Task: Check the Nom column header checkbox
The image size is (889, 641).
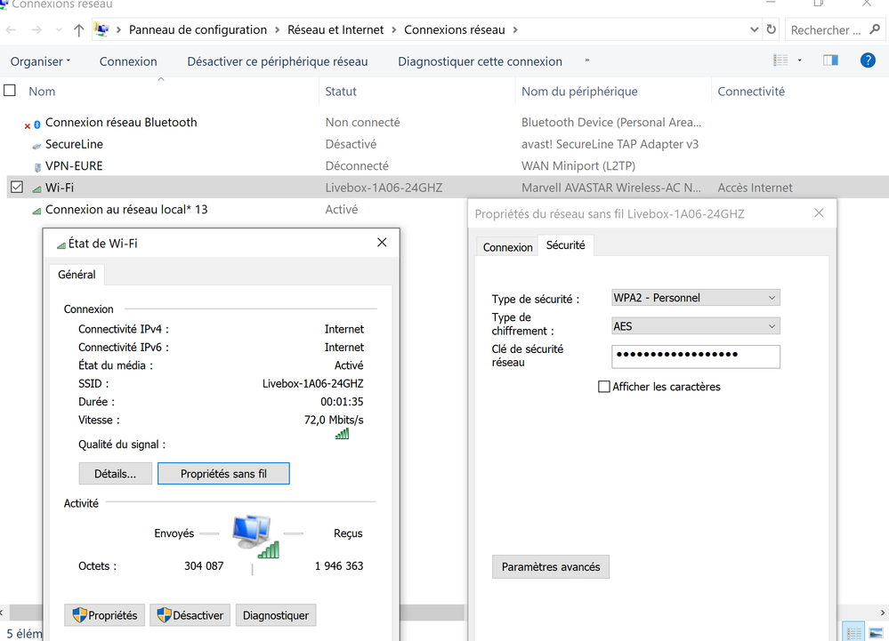Action: click(x=9, y=90)
